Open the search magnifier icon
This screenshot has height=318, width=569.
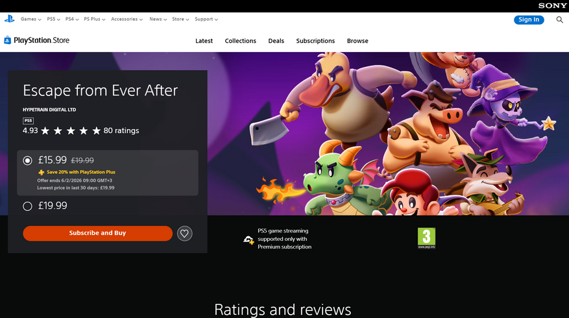pos(559,19)
